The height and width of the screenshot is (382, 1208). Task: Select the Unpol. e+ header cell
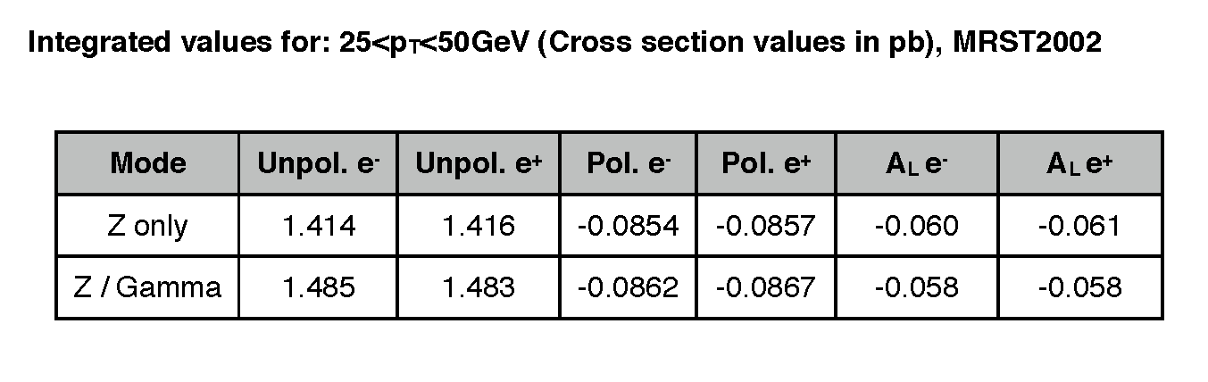pyautogui.click(x=479, y=163)
